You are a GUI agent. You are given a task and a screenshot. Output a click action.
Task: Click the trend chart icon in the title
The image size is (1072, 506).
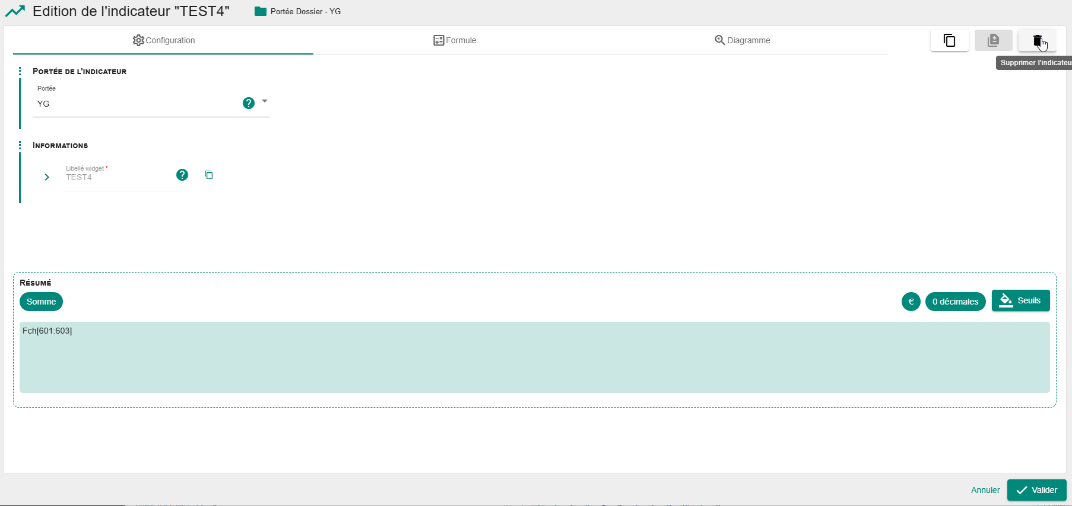pos(15,11)
